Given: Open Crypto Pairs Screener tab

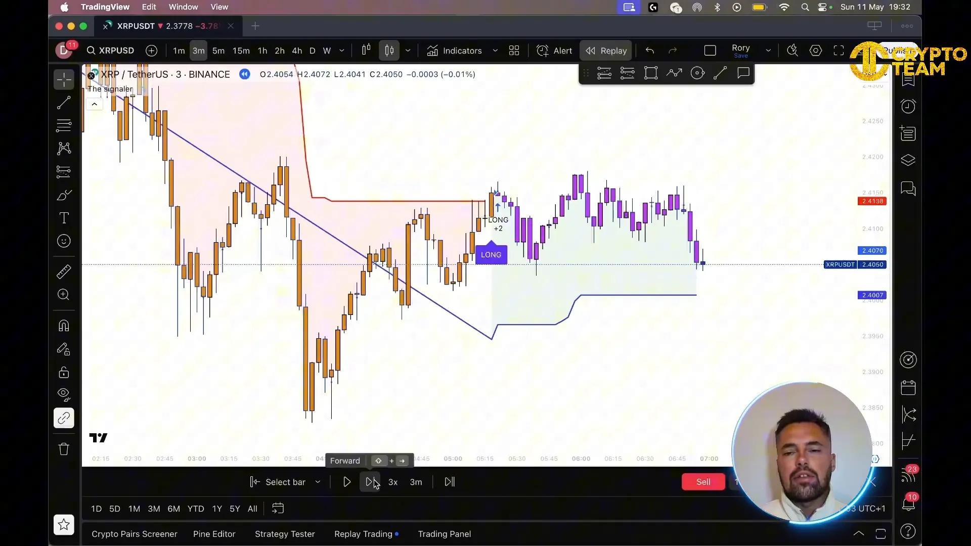Looking at the screenshot, I should coord(135,534).
